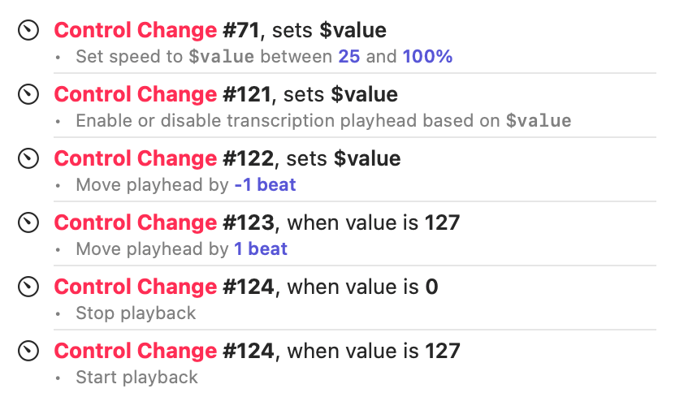Click the knob icon beside Control Change #121

pyautogui.click(x=28, y=95)
